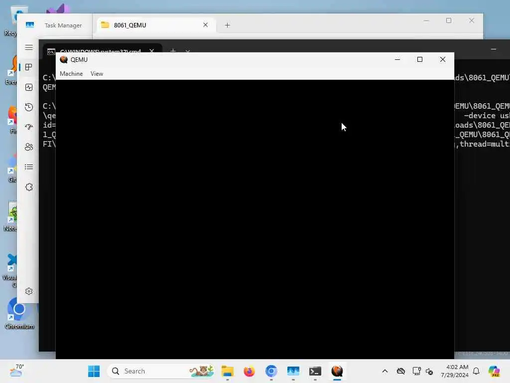Open Task Manager Details list icon

(x=28, y=167)
